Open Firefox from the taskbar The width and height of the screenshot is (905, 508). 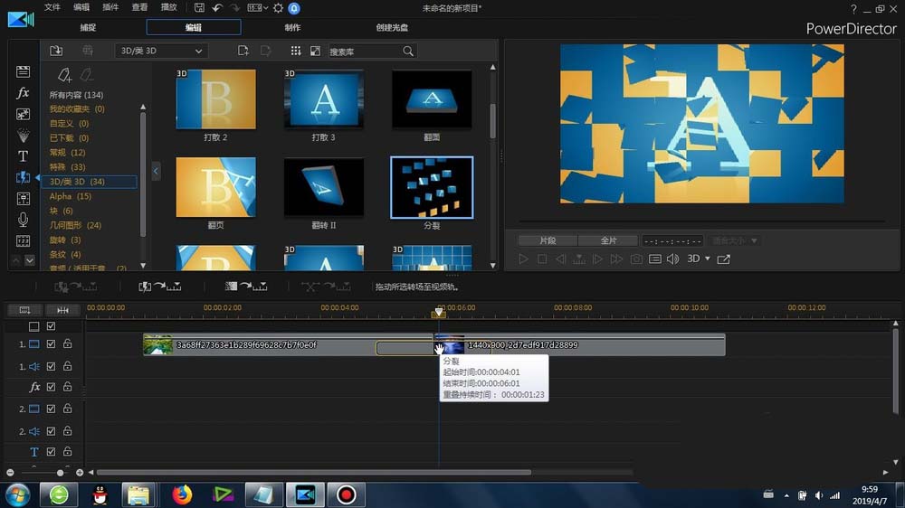(x=181, y=494)
